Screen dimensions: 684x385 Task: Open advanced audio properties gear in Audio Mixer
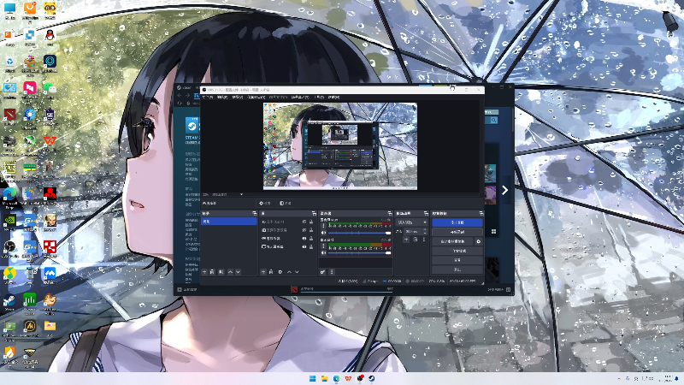click(x=323, y=272)
